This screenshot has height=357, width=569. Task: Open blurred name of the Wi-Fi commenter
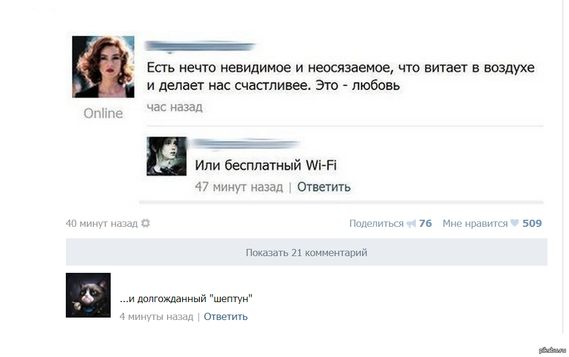coord(246,144)
